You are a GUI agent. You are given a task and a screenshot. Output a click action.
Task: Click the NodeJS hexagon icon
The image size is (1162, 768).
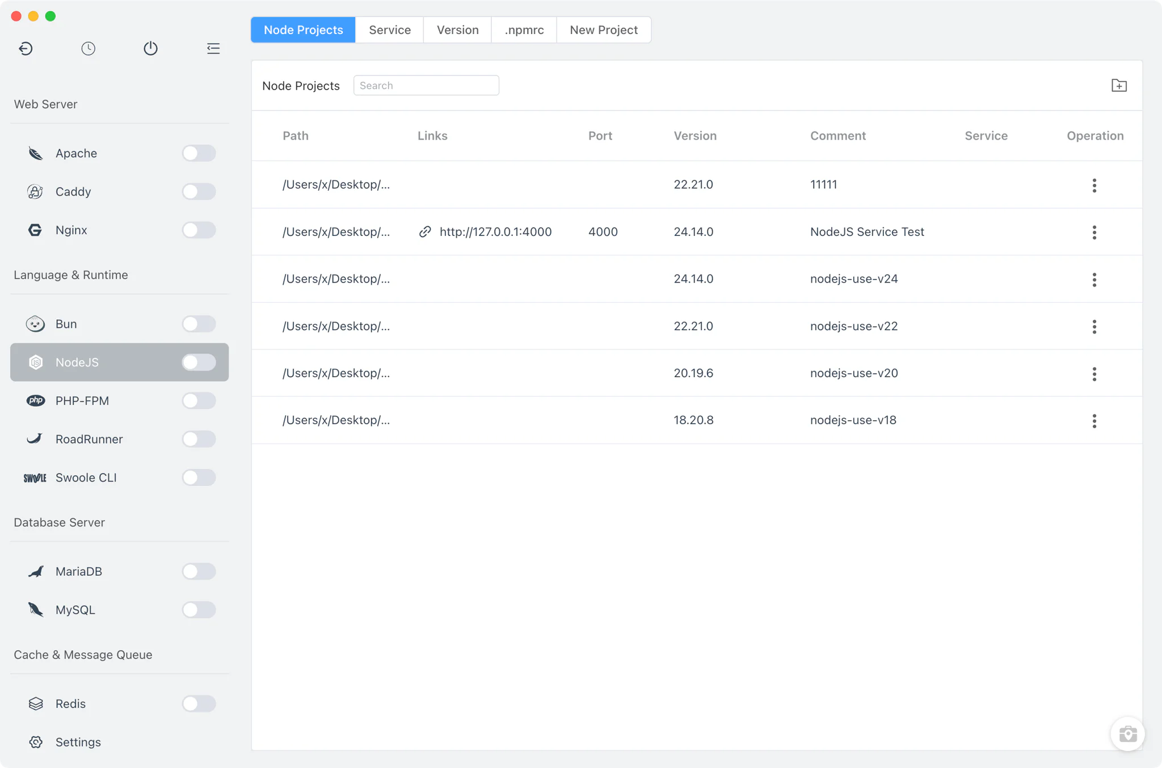point(35,362)
